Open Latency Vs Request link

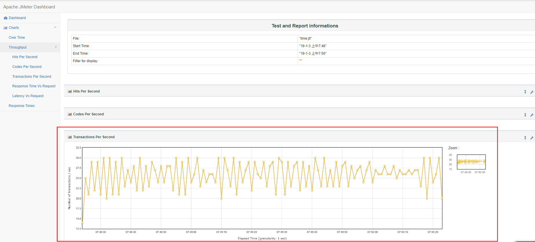point(28,96)
